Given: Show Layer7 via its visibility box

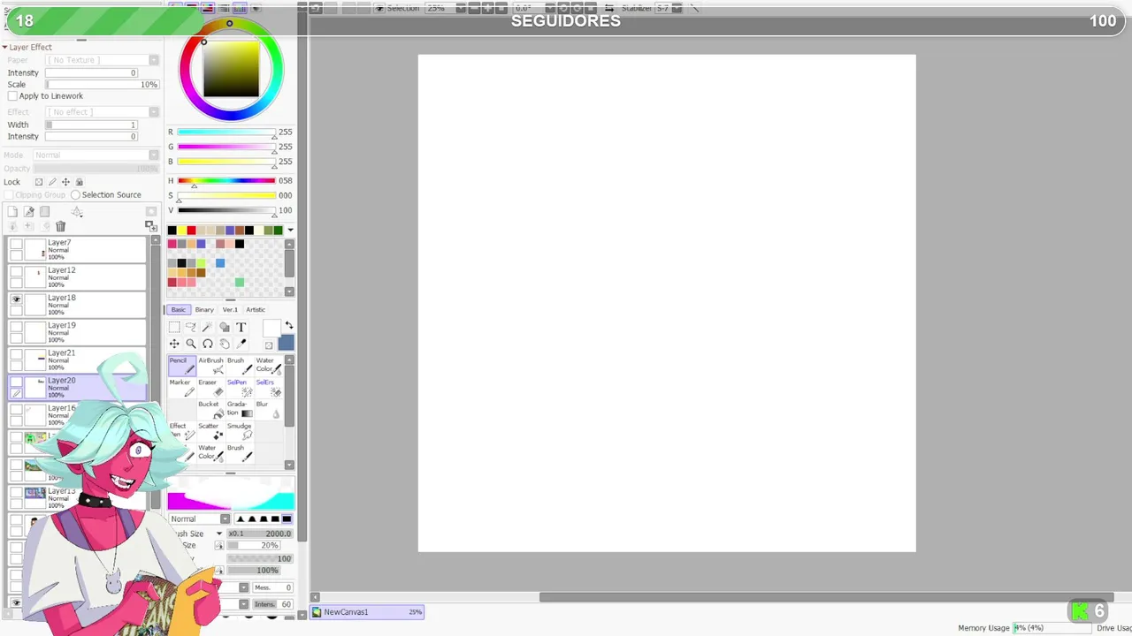Looking at the screenshot, I should pos(16,244).
